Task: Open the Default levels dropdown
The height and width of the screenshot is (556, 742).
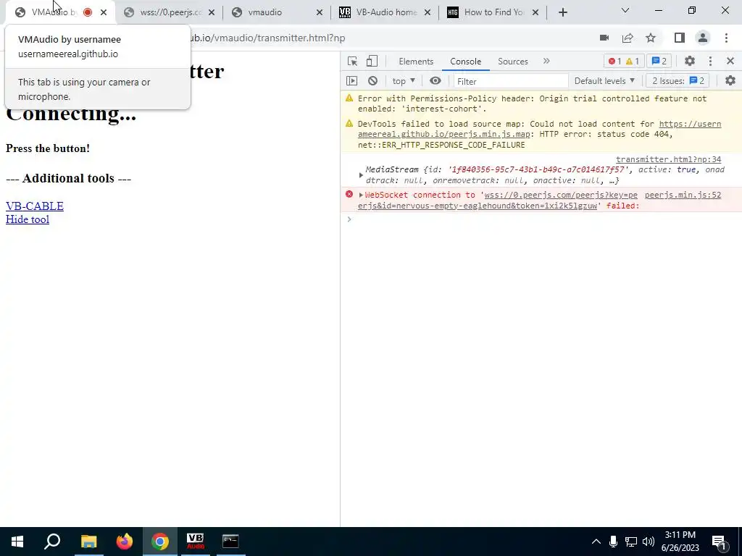Action: tap(604, 81)
